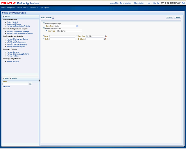Open the Help menu
Viewport: 186px width, 149px height.
point(149,3)
